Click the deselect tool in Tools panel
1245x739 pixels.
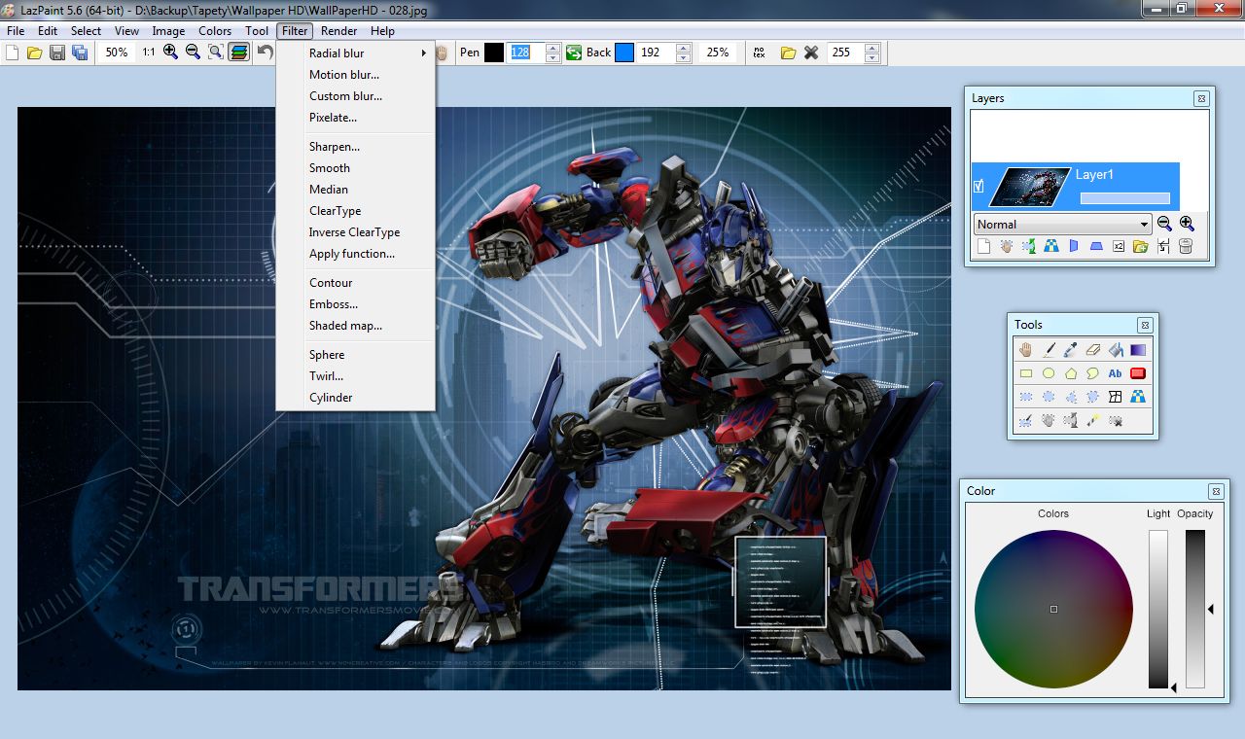[x=1116, y=420]
